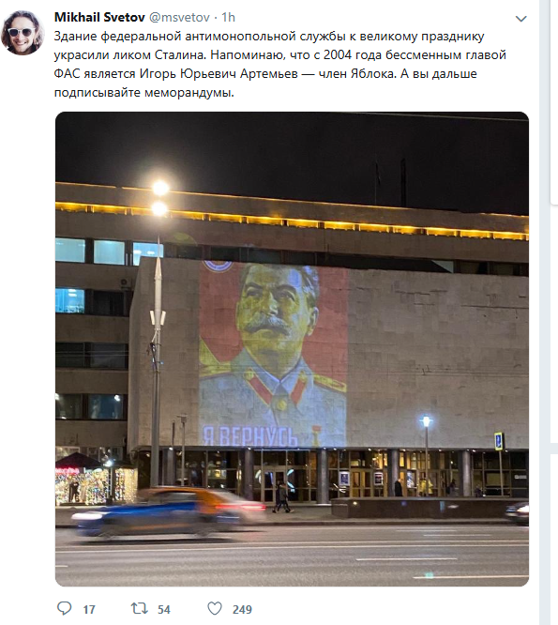Image resolution: width=558 pixels, height=625 pixels.
Task: Click the lit building entrance doors in photo
Action: click(x=273, y=484)
